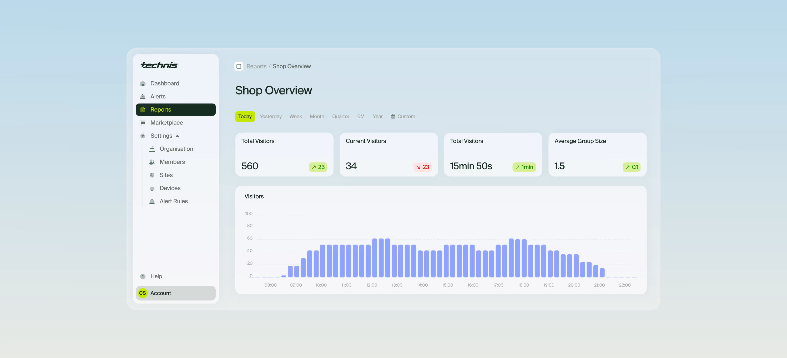The image size is (787, 358).
Task: Open Alert Rules settings page
Action: 174,201
